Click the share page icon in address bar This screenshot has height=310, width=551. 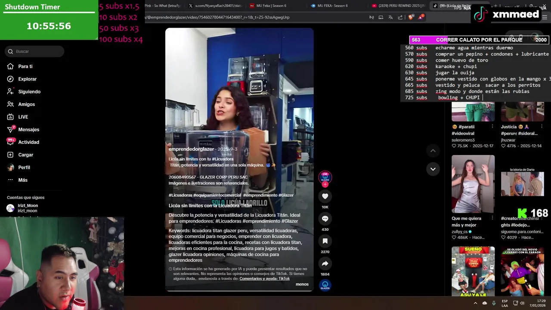click(400, 17)
